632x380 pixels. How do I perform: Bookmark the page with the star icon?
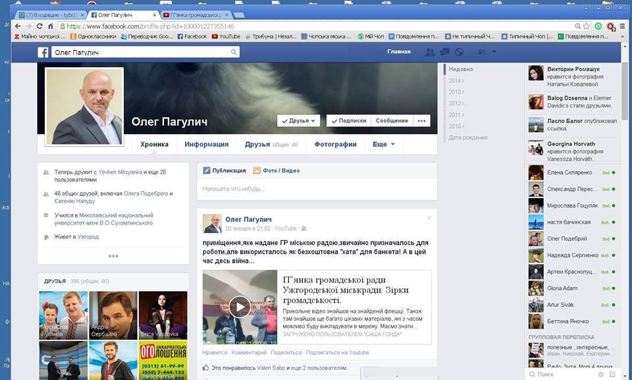586,26
